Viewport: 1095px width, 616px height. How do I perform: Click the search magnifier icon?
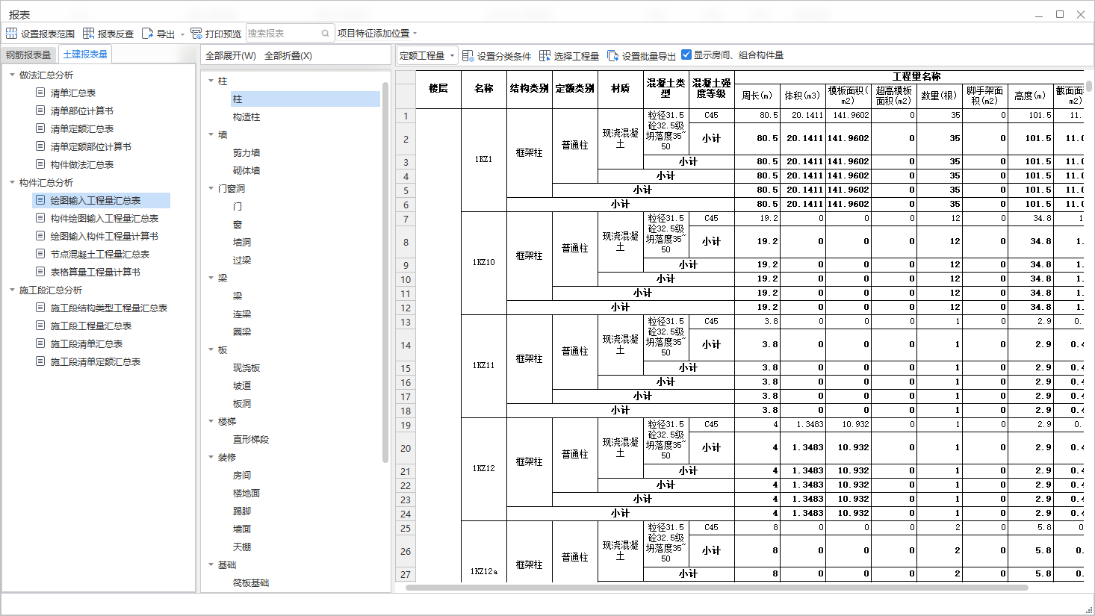click(x=326, y=34)
